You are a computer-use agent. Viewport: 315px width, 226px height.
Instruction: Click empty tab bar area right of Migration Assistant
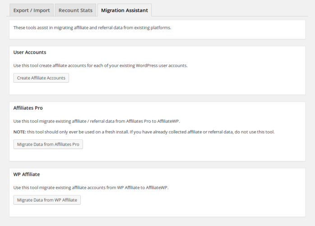coord(229,10)
